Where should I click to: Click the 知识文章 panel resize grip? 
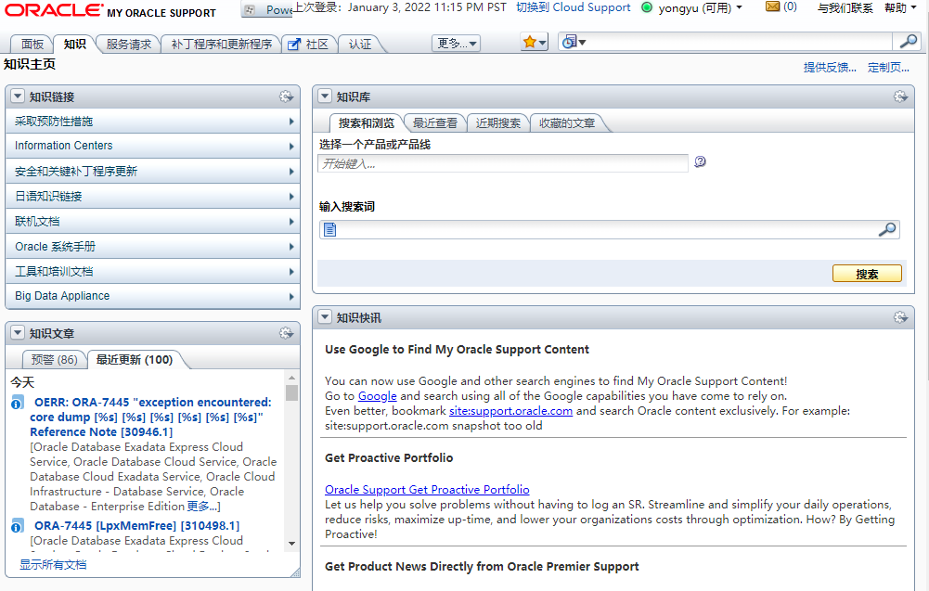point(296,572)
